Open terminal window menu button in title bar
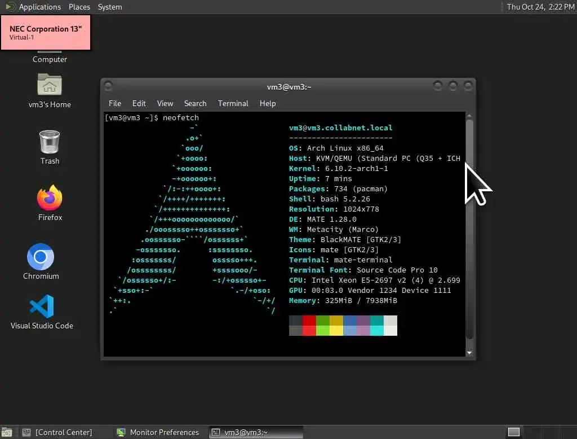This screenshot has height=439, width=577. point(108,86)
